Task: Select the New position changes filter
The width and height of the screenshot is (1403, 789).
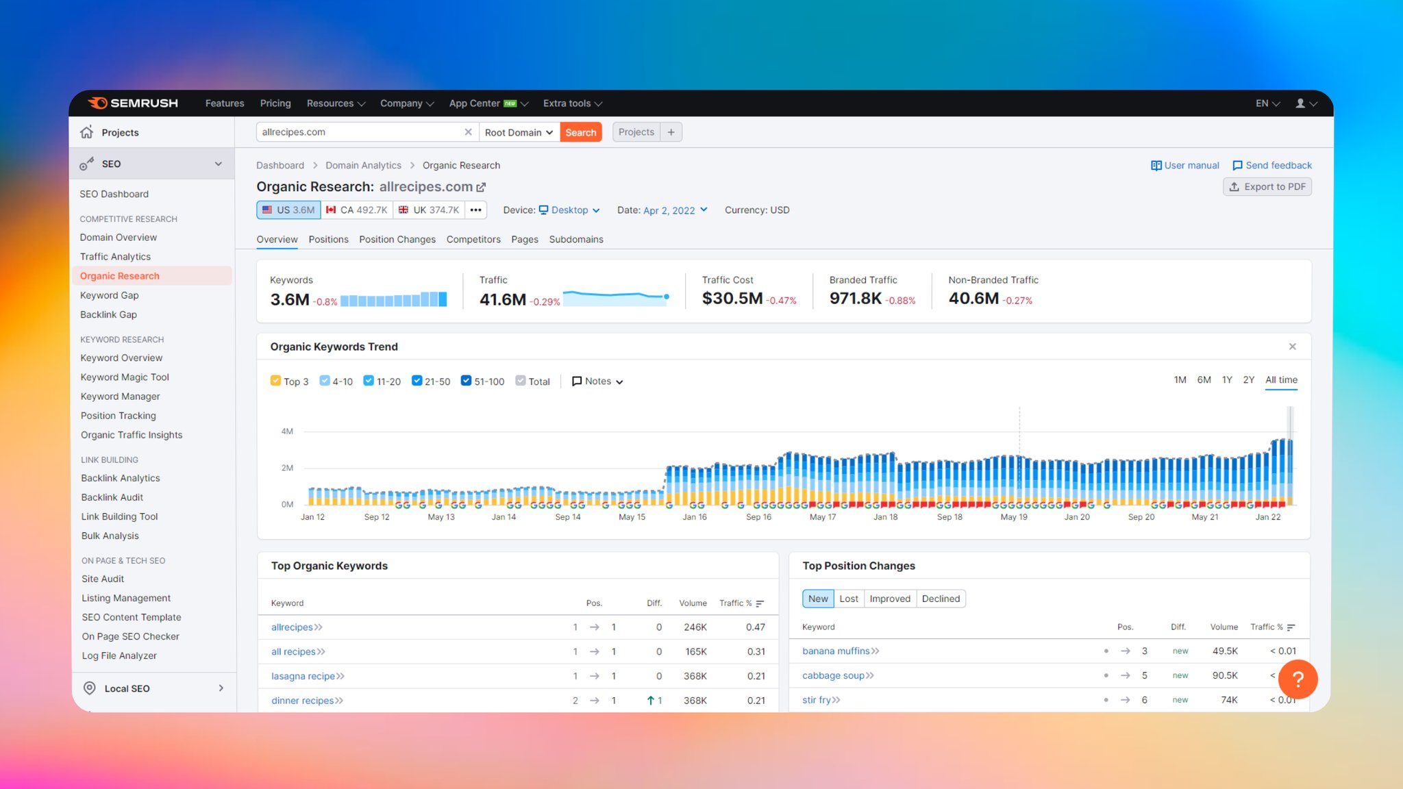Action: pyautogui.click(x=818, y=599)
